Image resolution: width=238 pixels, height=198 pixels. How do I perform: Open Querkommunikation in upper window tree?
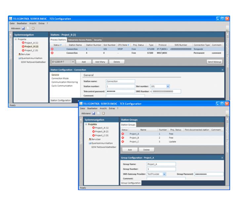tap(30, 58)
